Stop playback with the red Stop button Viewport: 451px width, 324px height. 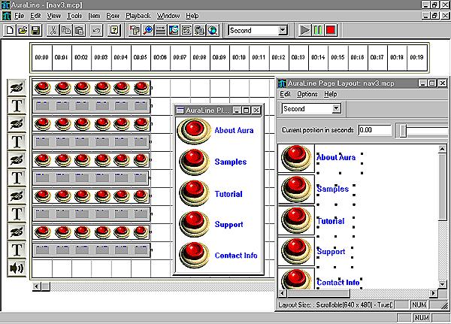pyautogui.click(x=331, y=30)
